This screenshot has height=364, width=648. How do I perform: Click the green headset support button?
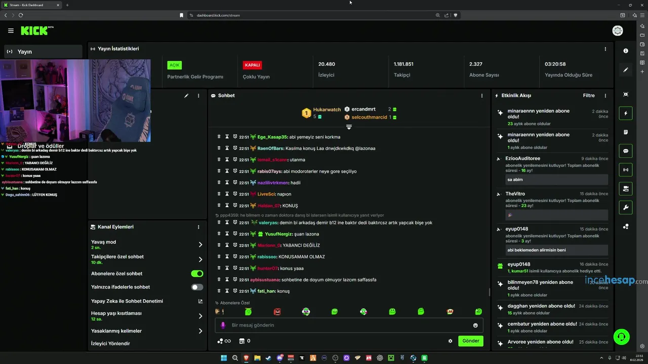[x=621, y=336]
